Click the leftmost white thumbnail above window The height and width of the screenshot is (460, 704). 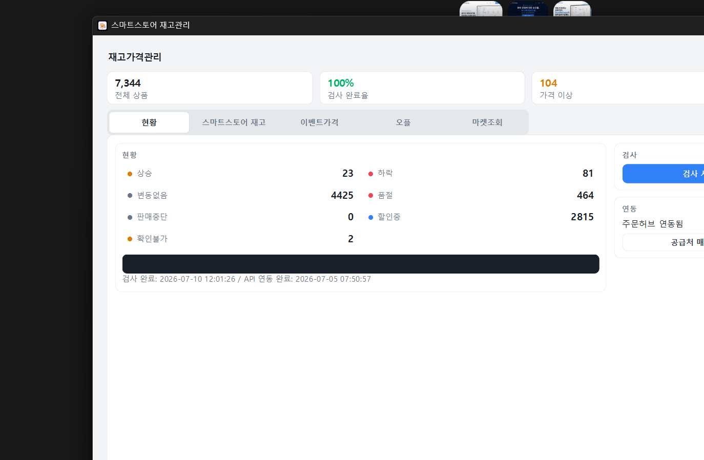[x=481, y=9]
